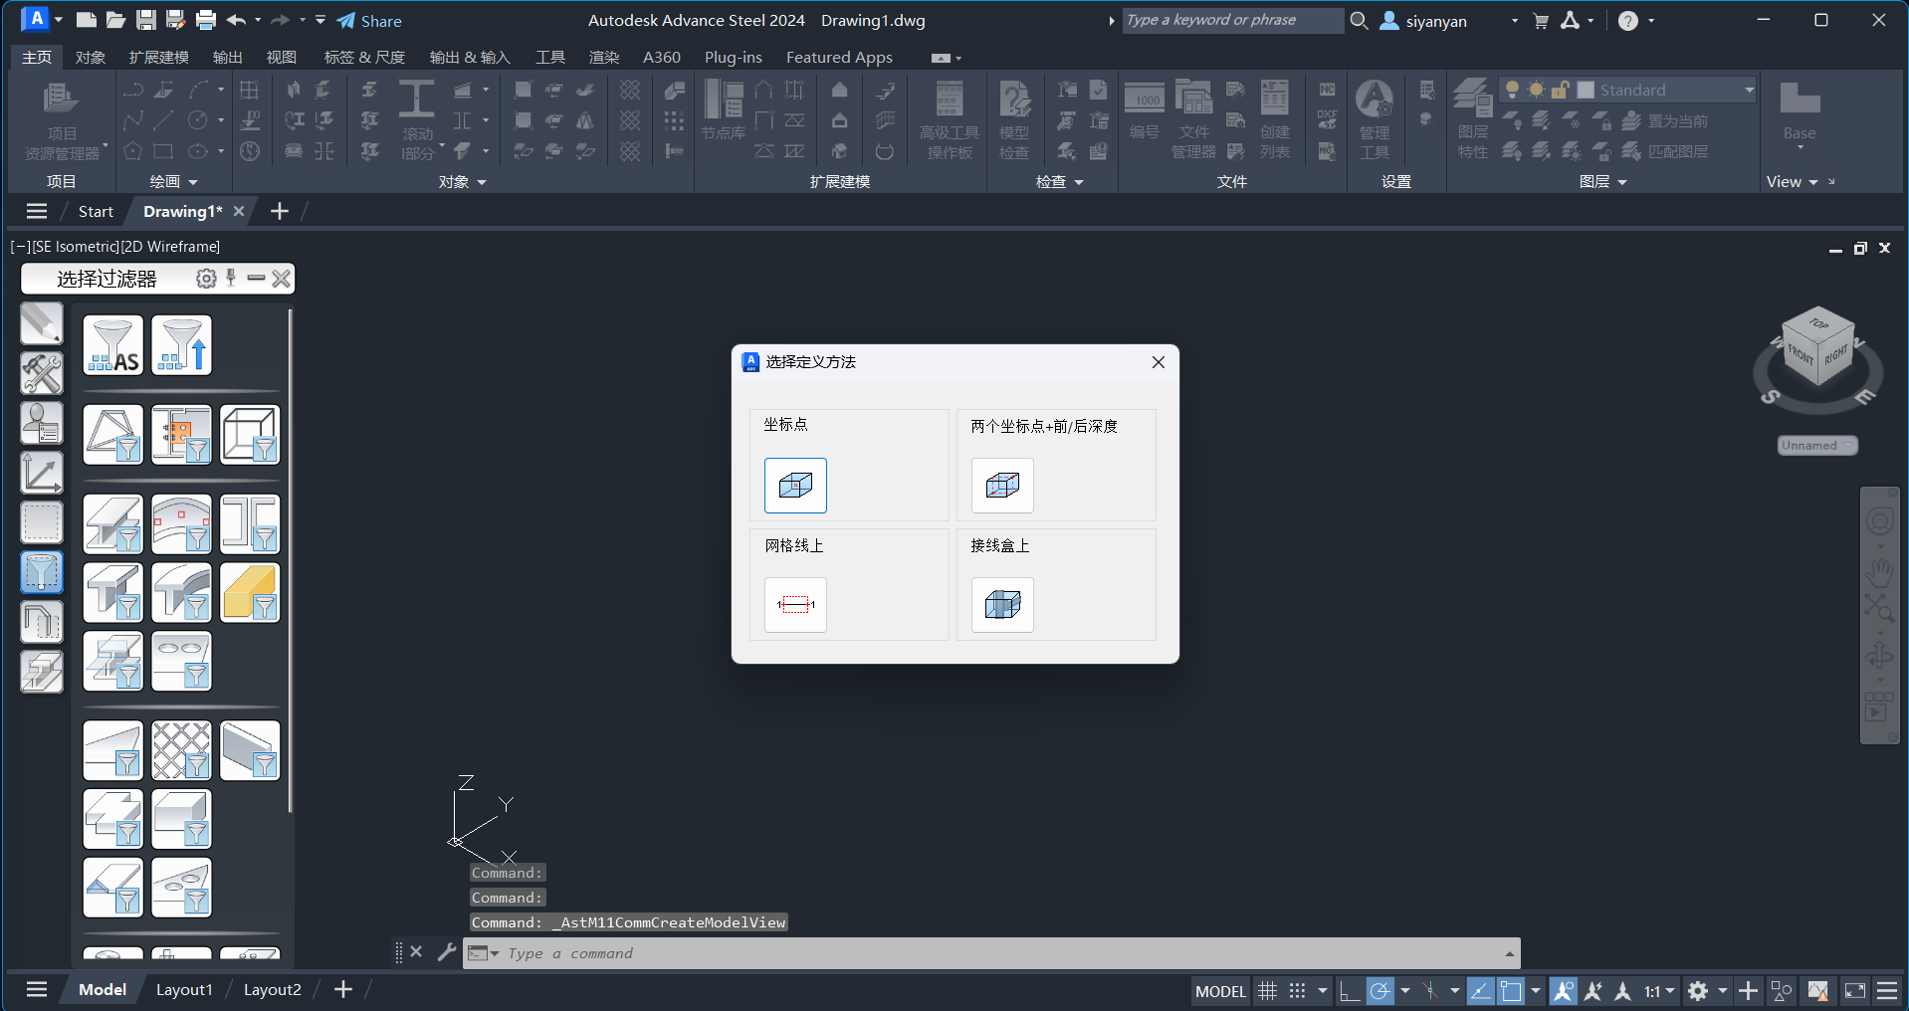Toggle MODEL space button in status bar

tap(1220, 991)
